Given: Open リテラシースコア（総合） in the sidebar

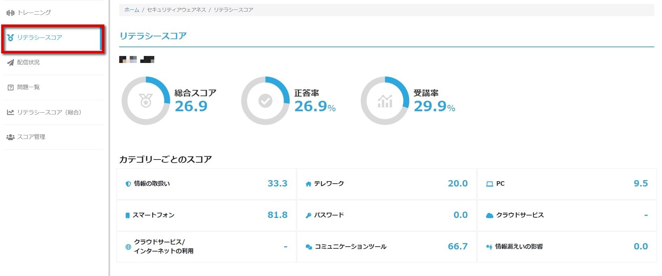Looking at the screenshot, I should [53, 112].
